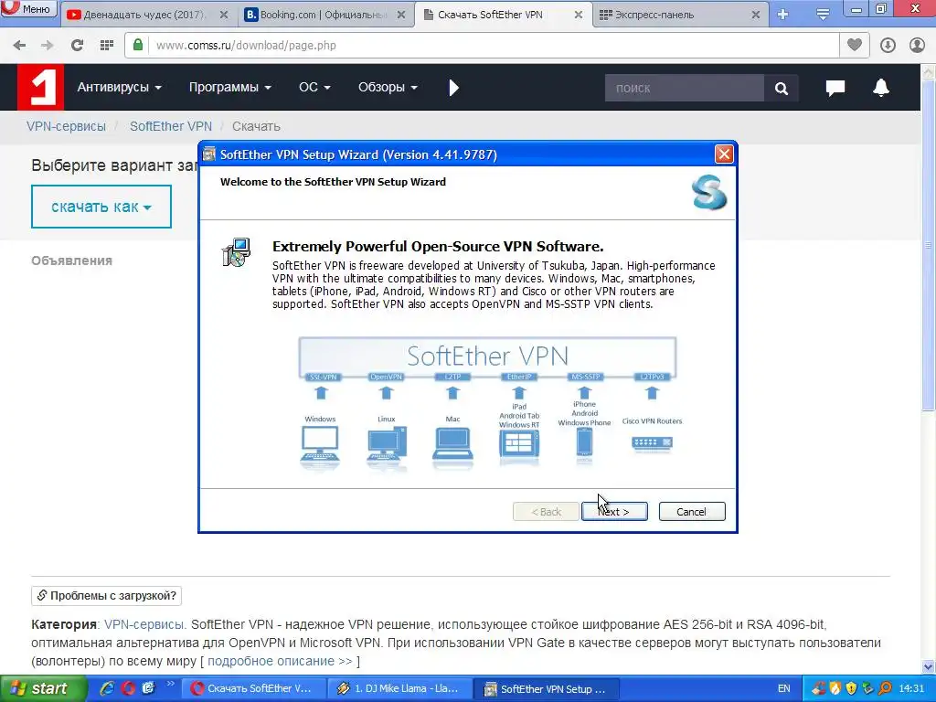Screen dimensions: 936x702
Task: Expand the Обзоры menu
Action: 388,87
